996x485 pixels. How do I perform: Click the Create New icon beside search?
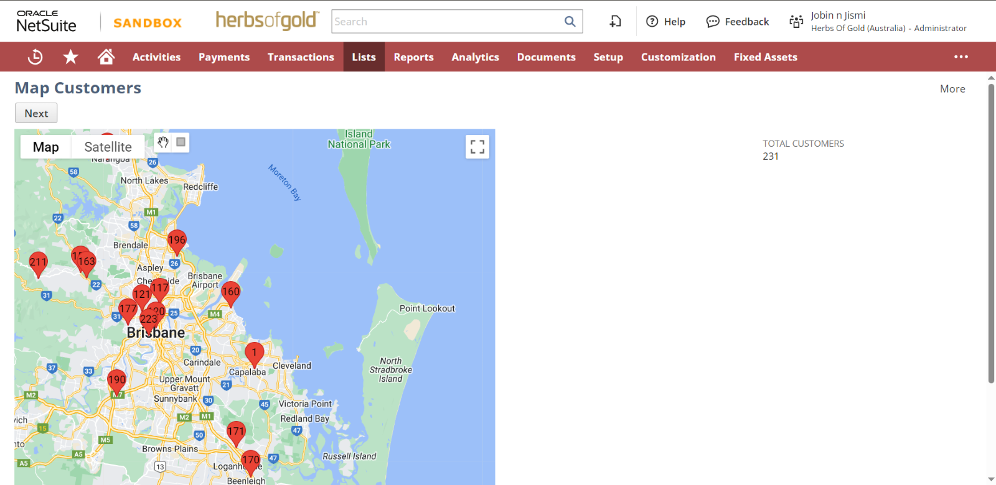click(x=615, y=22)
